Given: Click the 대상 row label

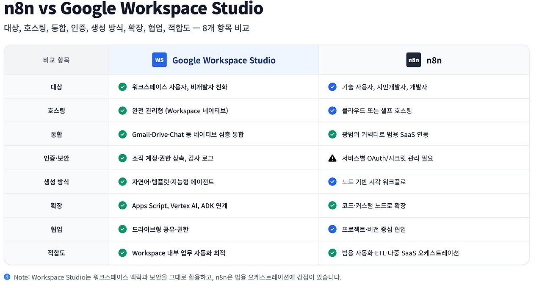Looking at the screenshot, I should click(56, 87).
